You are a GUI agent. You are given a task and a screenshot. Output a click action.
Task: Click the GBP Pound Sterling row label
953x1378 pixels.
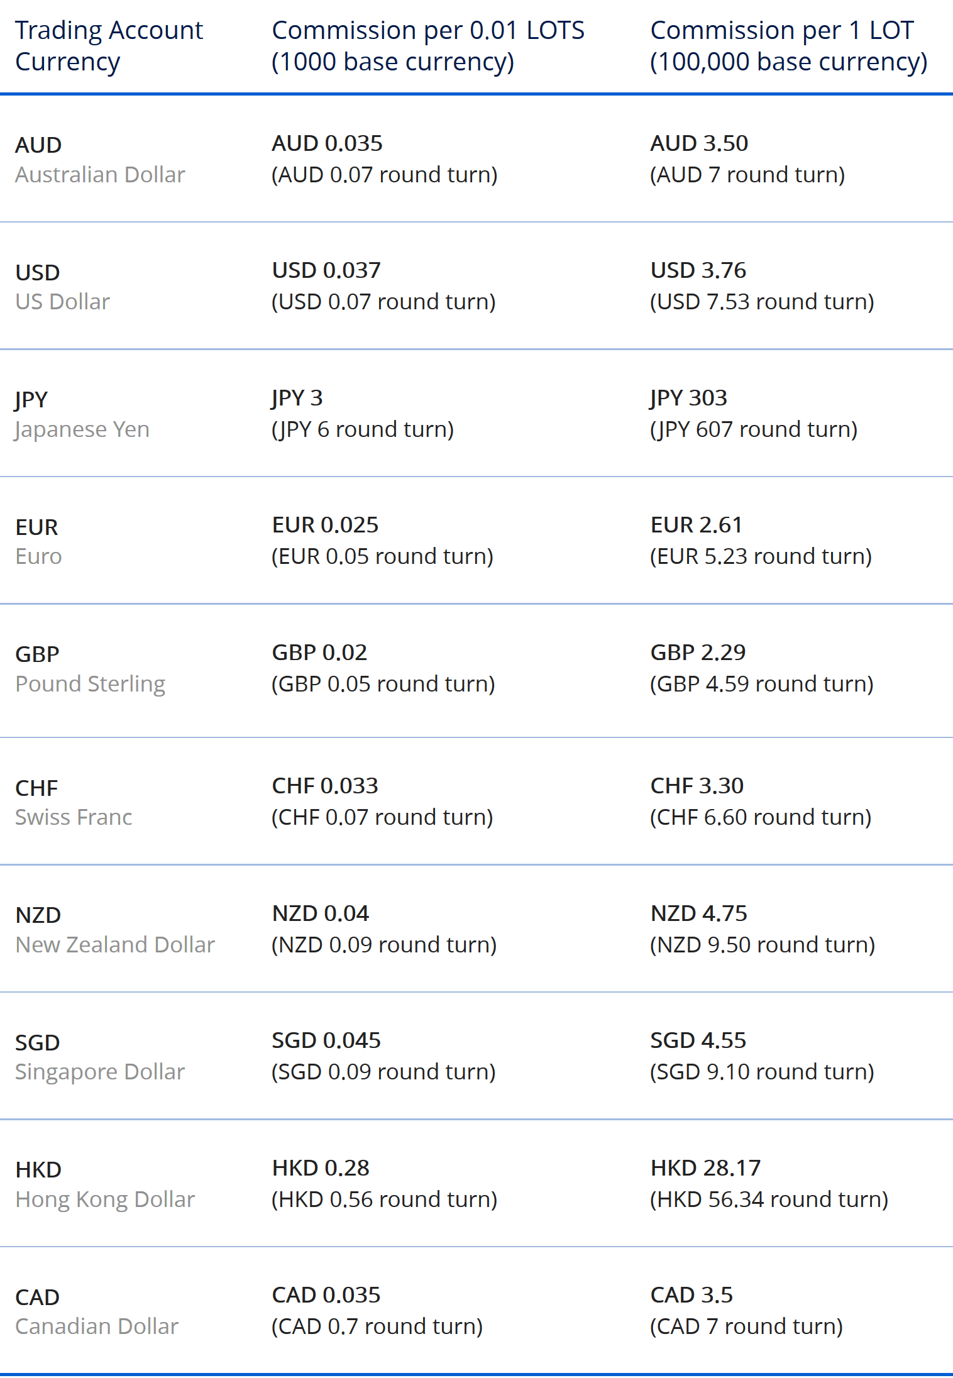point(90,669)
